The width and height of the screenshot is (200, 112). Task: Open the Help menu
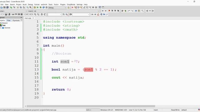(86, 4)
